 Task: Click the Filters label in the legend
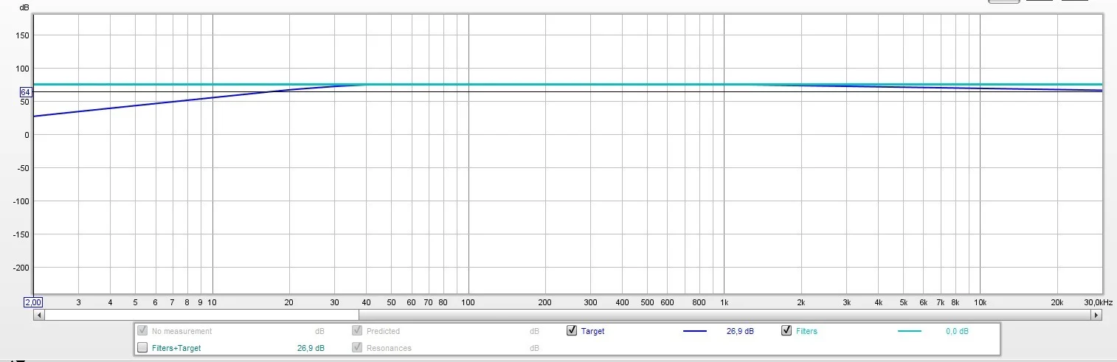point(806,332)
